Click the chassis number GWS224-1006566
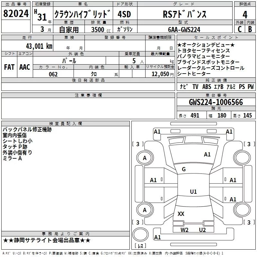Image resolution: width=257 pixels, height=257 pixels. click(x=216, y=102)
